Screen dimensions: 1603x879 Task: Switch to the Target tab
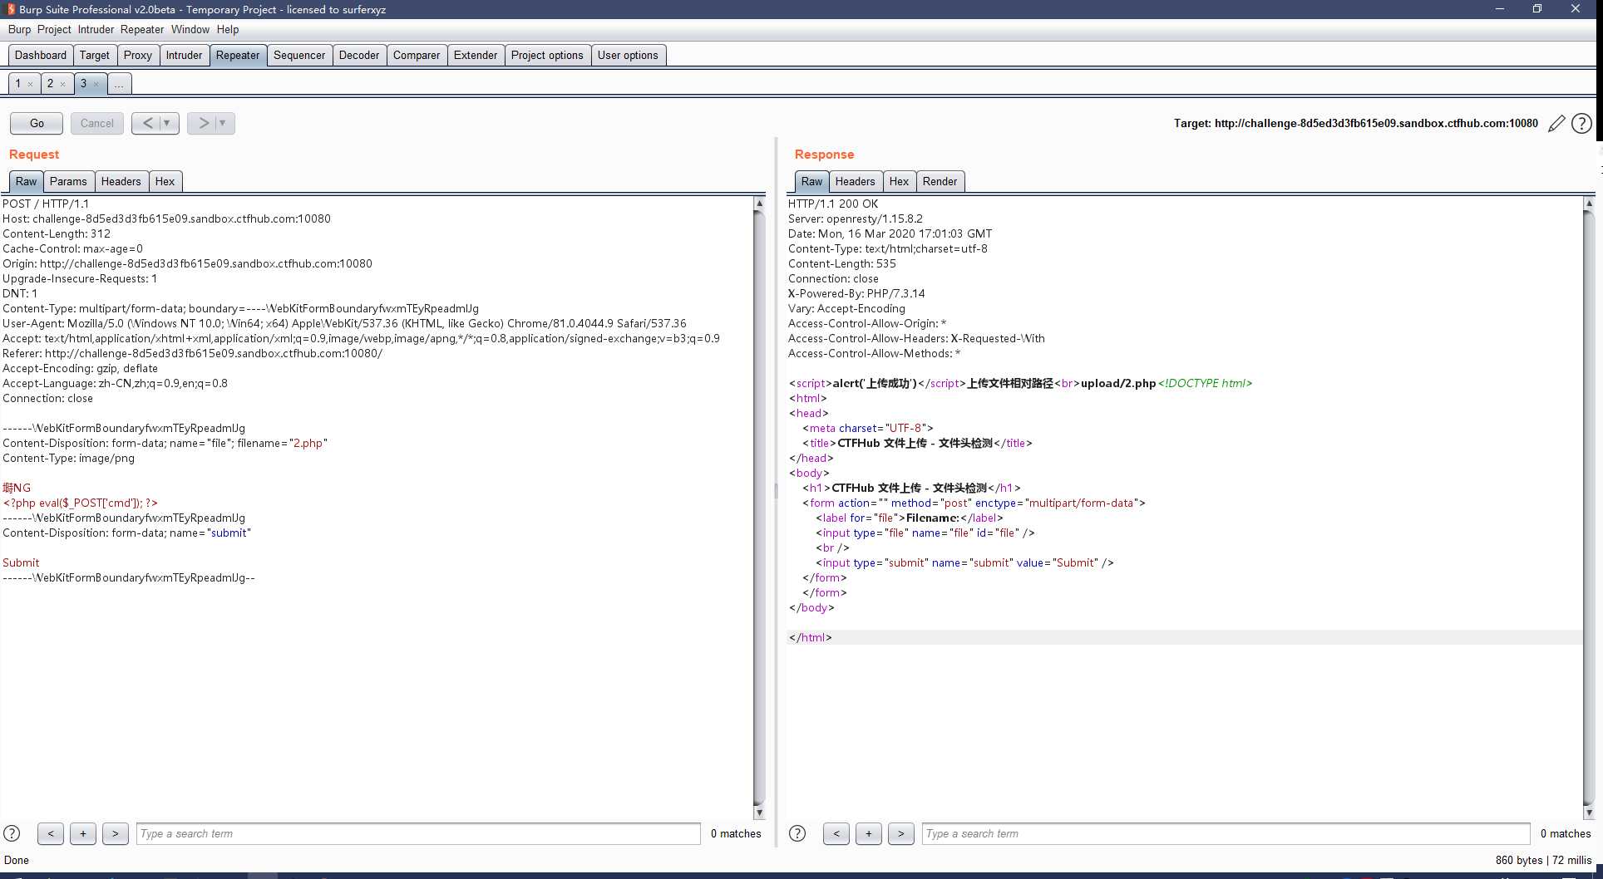point(95,55)
